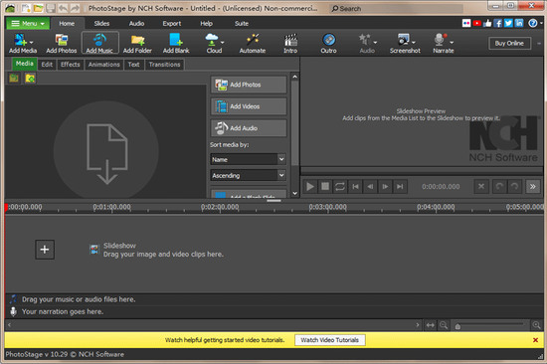
Task: Click the Add Folder toolbar icon
Action: pos(137,43)
